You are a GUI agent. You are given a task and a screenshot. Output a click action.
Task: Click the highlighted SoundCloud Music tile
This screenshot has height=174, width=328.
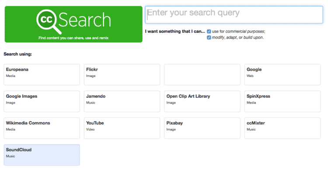(42, 155)
